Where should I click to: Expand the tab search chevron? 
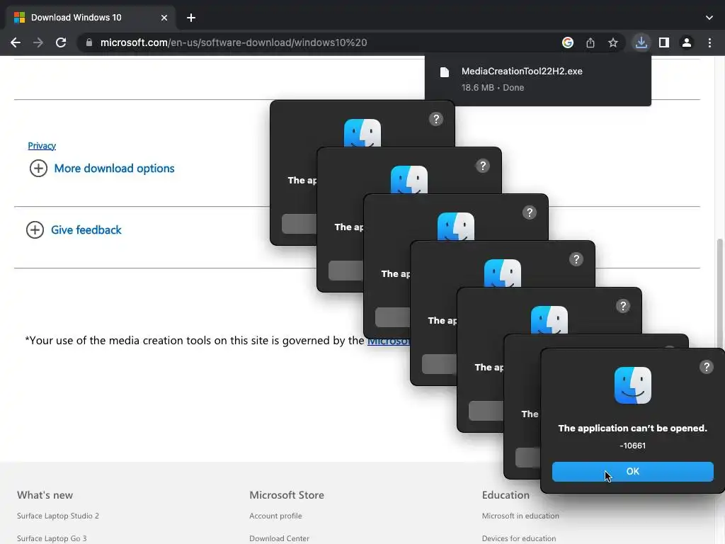(709, 18)
